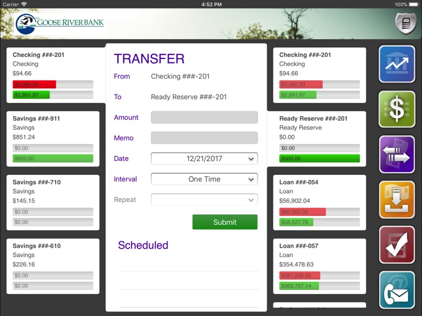Image resolution: width=422 pixels, height=316 pixels.
Task: Click the red $80,000.00 bar in Loan ###-054
Action: (303, 212)
